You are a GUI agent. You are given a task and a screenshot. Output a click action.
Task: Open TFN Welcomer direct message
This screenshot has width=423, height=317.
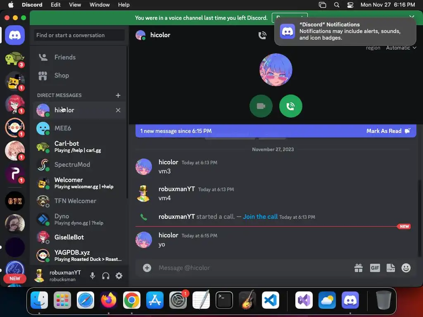point(80,201)
